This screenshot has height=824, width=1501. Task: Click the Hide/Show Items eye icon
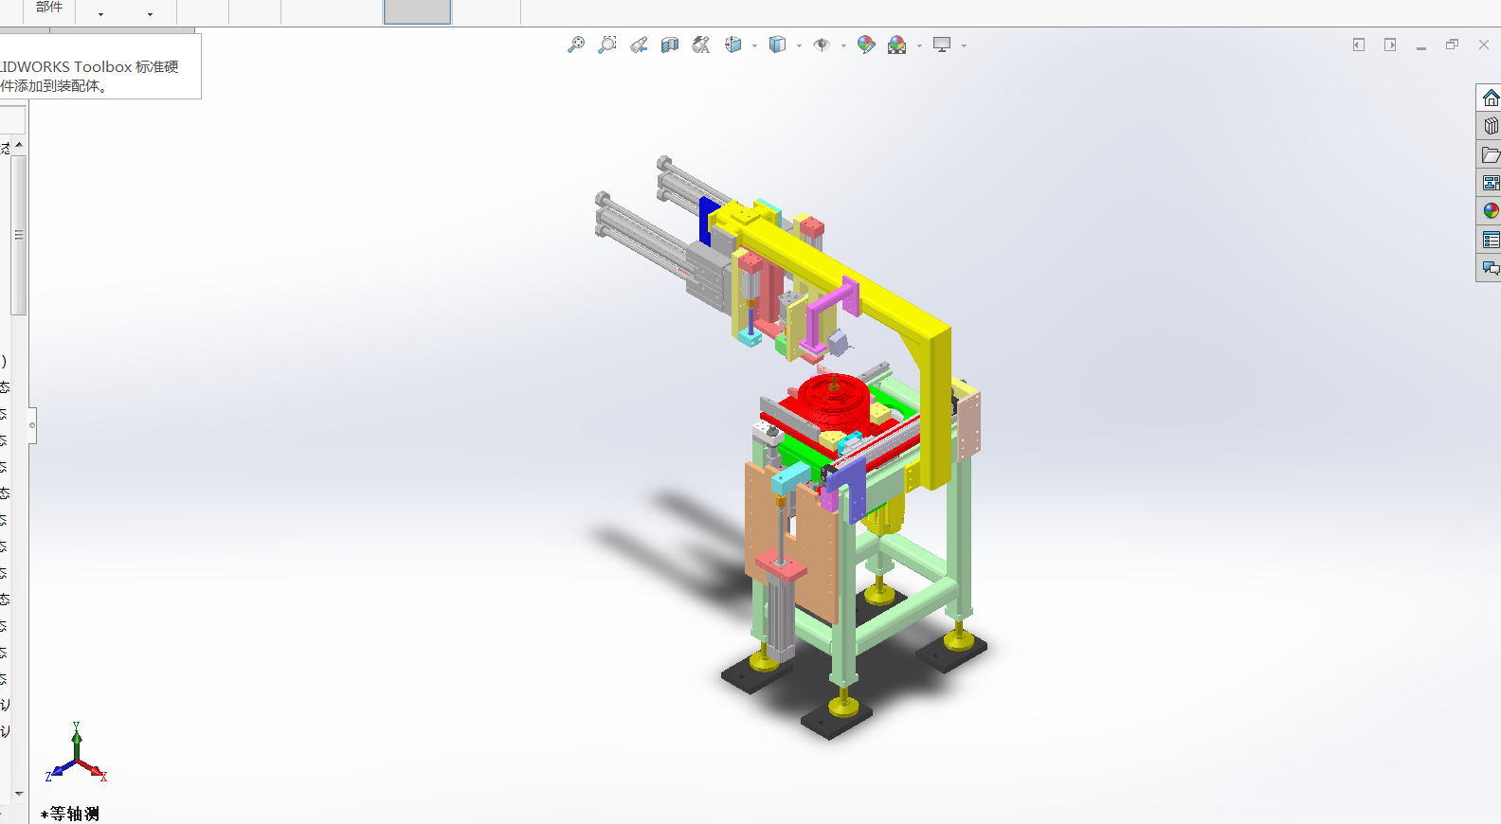coord(822,45)
